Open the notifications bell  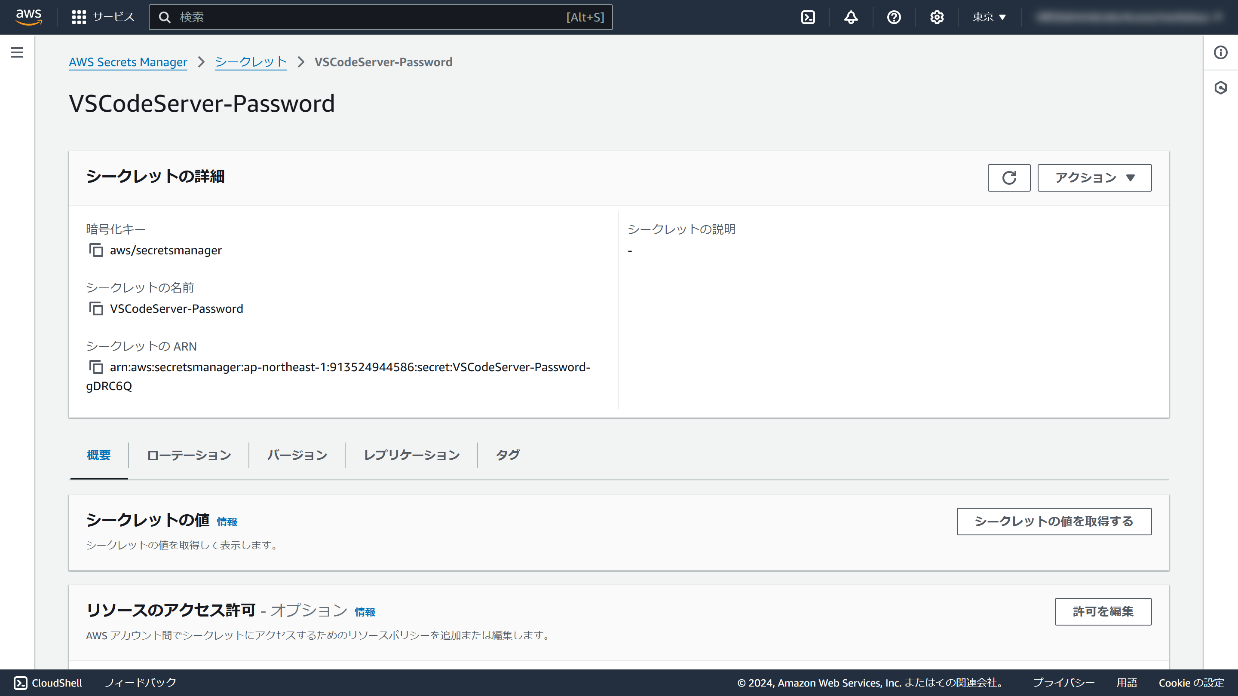[851, 17]
